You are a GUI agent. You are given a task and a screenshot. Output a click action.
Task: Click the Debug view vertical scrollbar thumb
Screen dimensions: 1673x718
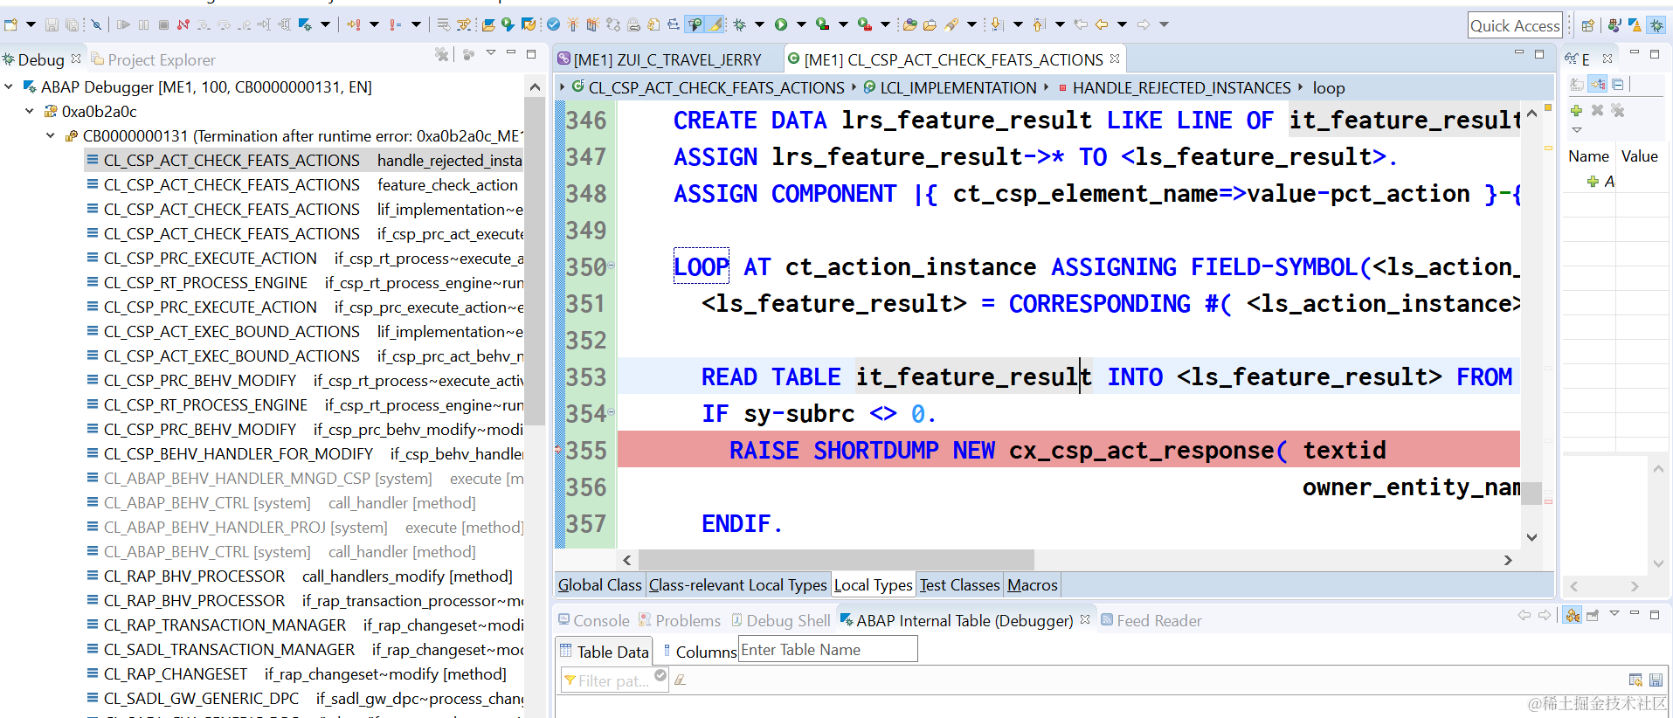coord(535,260)
